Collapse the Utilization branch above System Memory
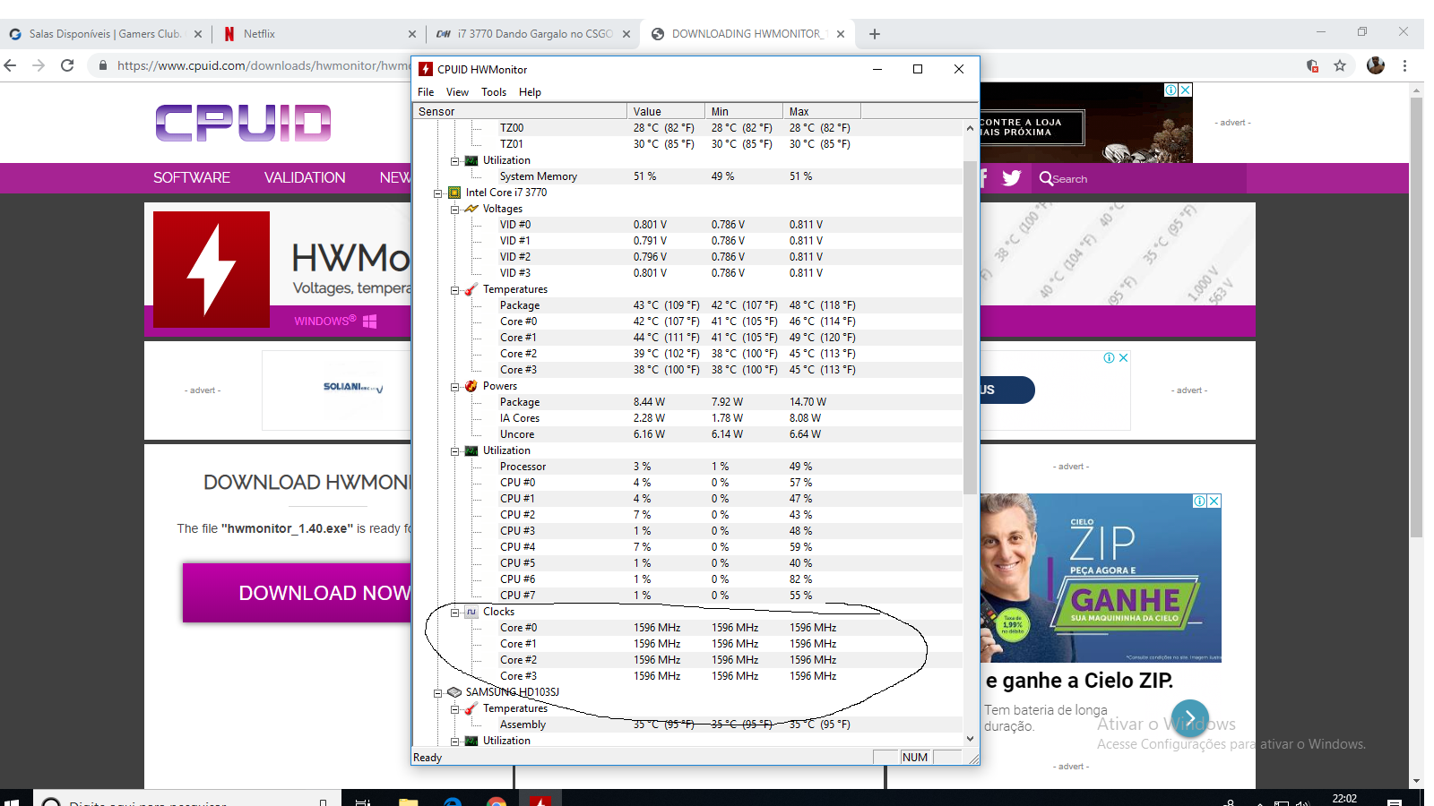 (455, 160)
